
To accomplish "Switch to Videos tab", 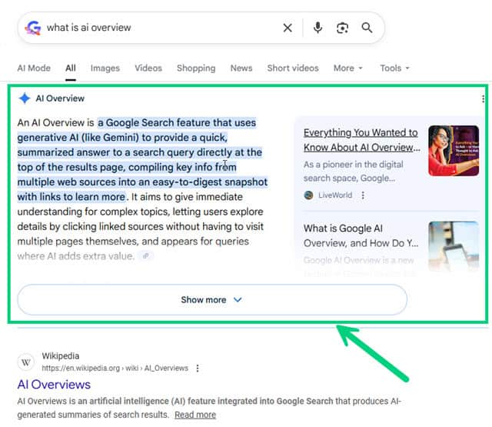I will pyautogui.click(x=148, y=68).
